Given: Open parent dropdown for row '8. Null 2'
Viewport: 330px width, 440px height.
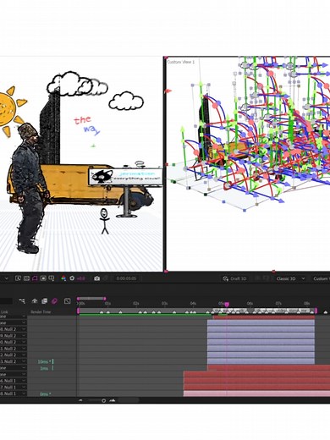Looking at the screenshot, I should pyautogui.click(x=24, y=329).
